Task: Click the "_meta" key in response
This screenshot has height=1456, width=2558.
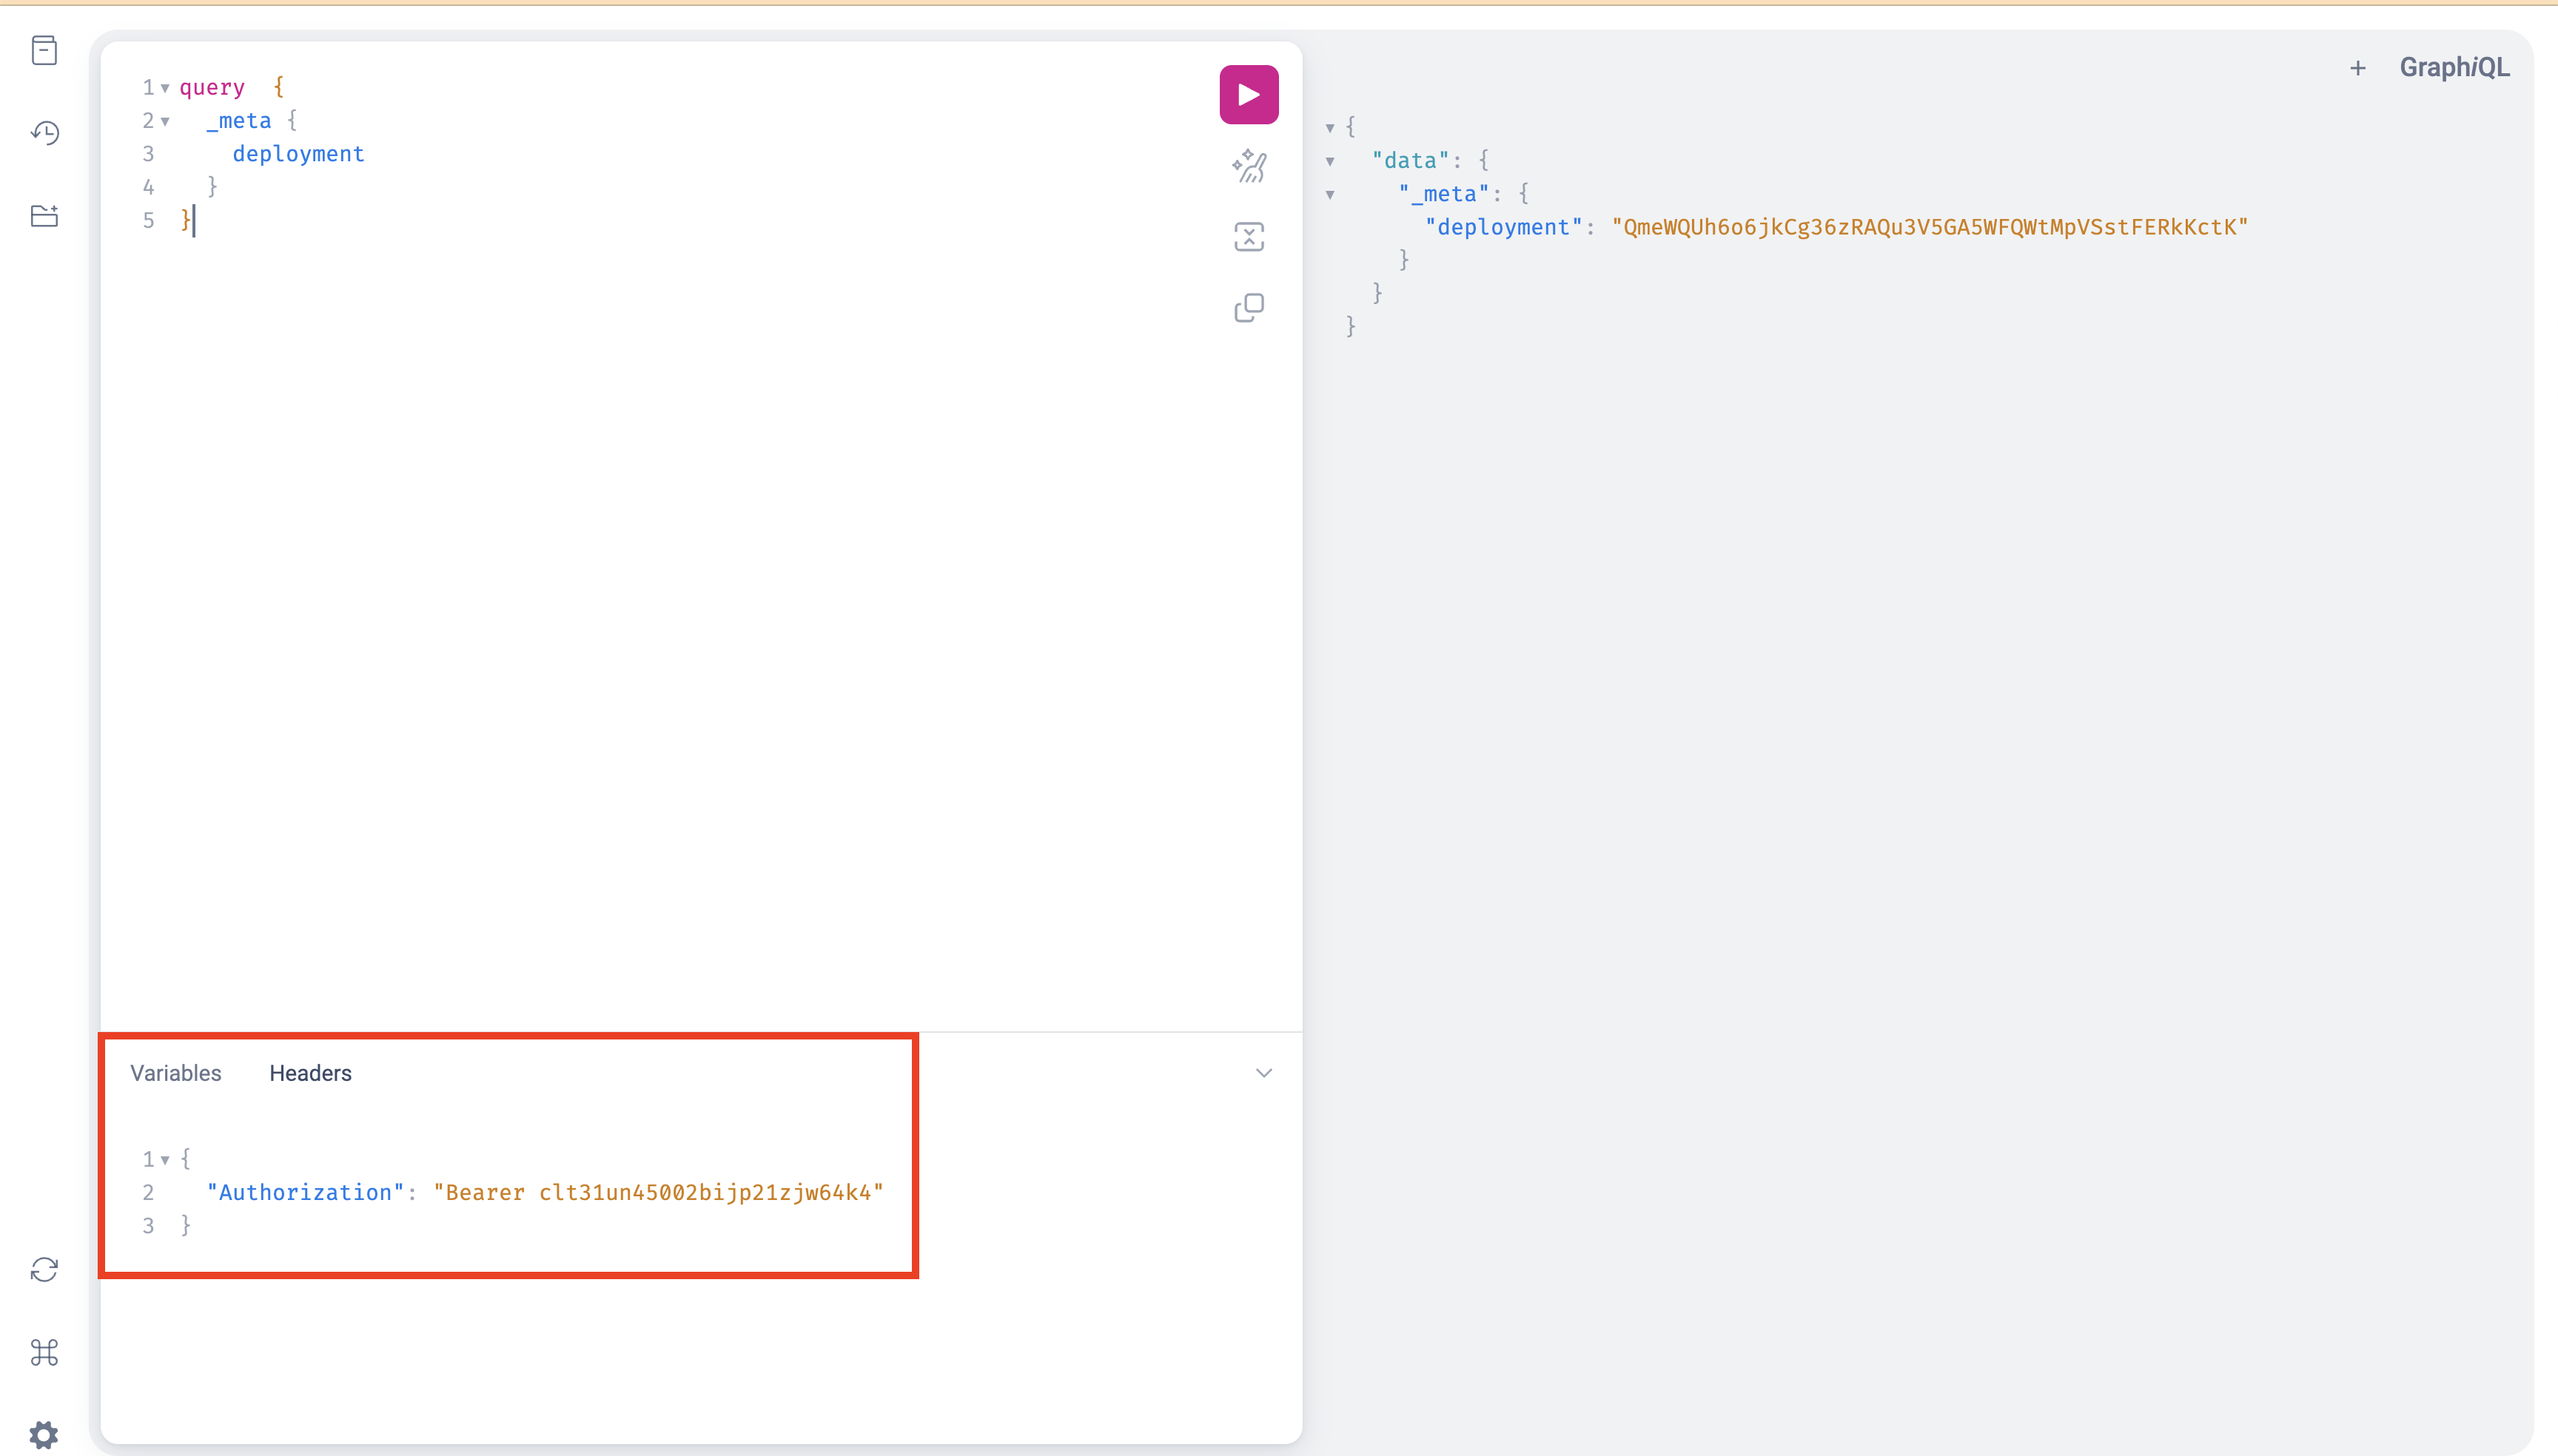Action: pyautogui.click(x=1443, y=194)
